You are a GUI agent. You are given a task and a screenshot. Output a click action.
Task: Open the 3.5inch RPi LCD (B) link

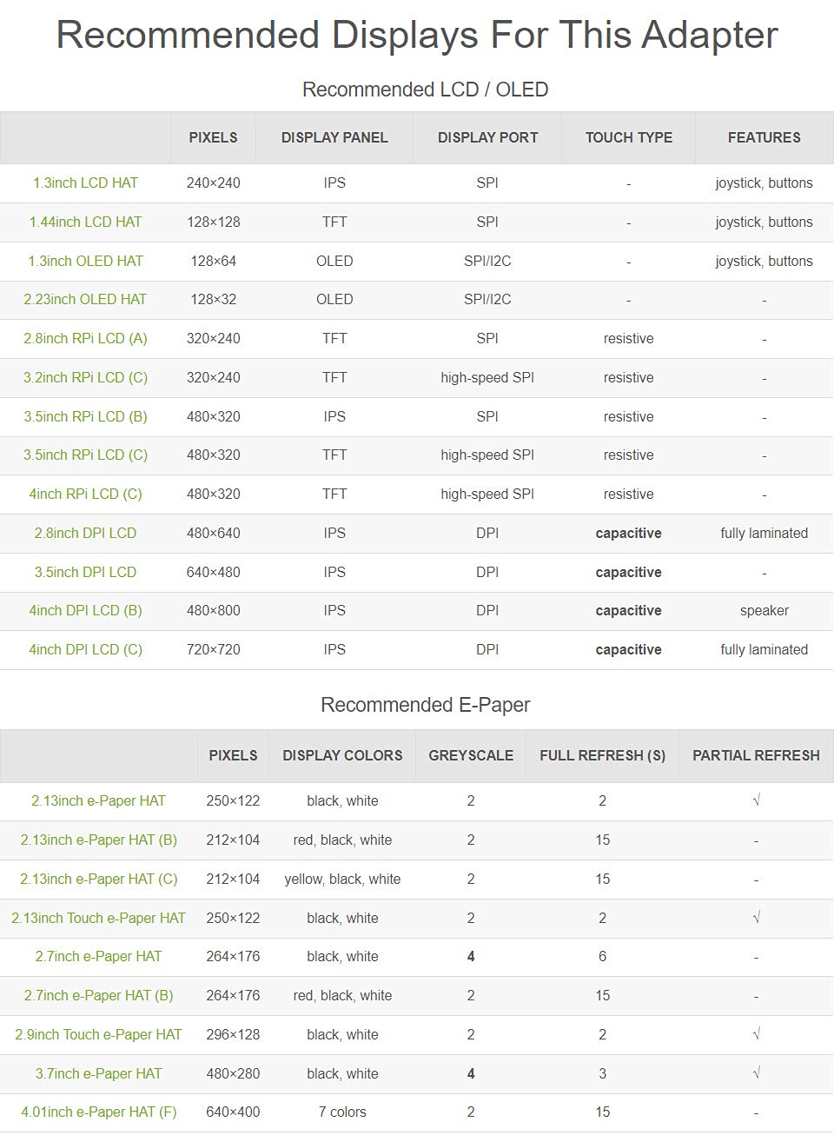click(x=85, y=417)
